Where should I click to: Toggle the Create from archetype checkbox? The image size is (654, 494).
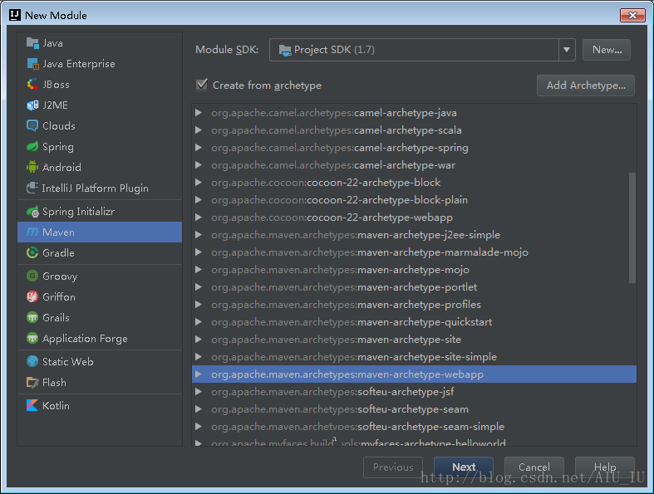click(x=202, y=85)
